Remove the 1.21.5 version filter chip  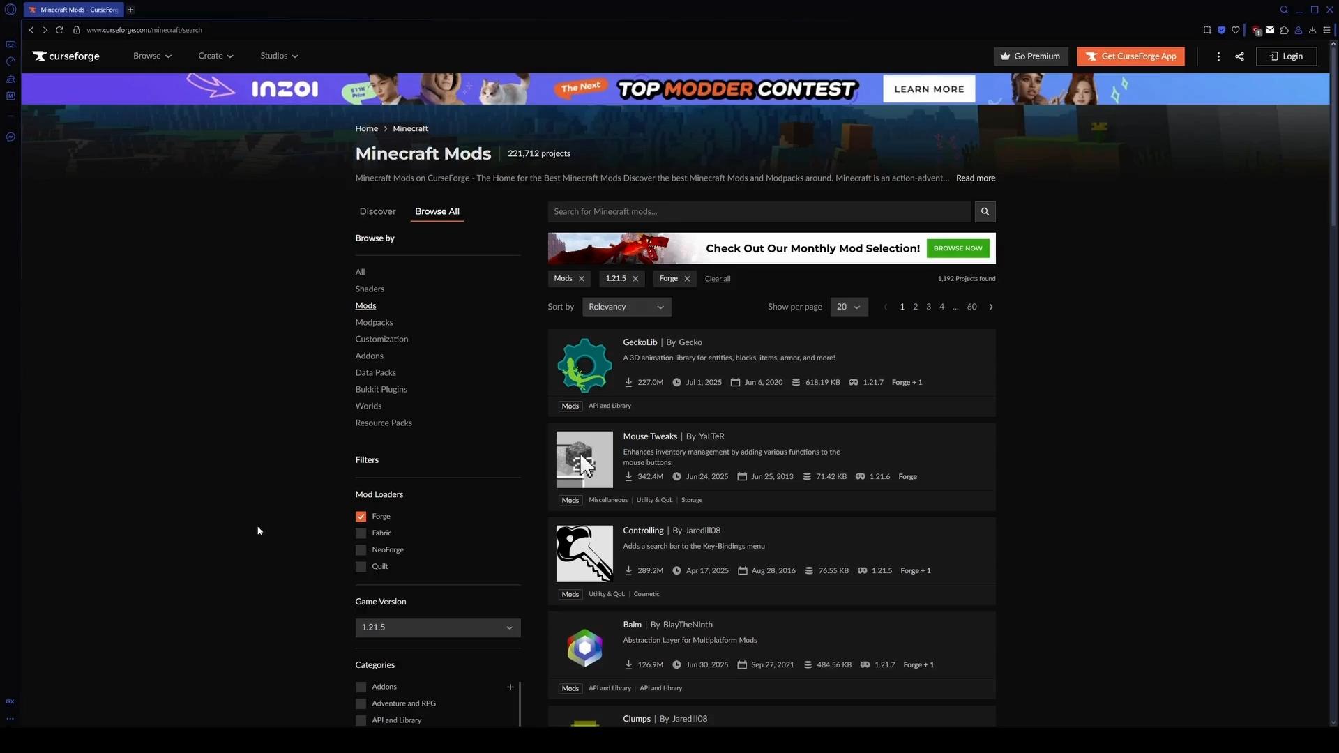pyautogui.click(x=635, y=279)
